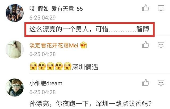Image resolution: width=170 pixels, height=109 pixels.
Task: Open 哎_假如_爱有天意_55's group photo avatar
Action: tap(15, 13)
